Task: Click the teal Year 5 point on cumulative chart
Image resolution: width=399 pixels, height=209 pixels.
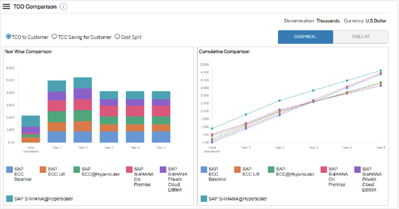Action: tap(381, 71)
